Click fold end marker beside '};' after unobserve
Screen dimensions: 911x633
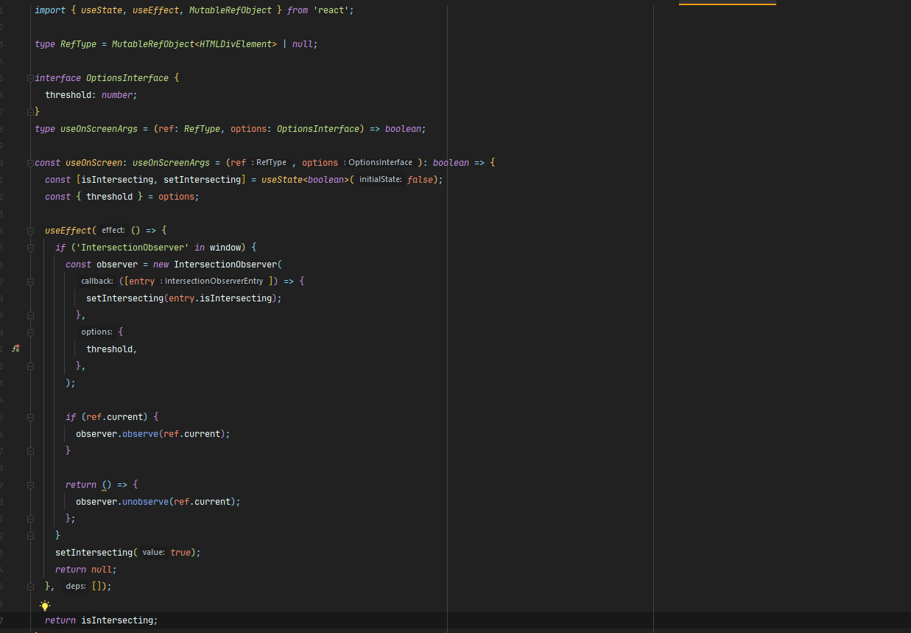tap(30, 519)
